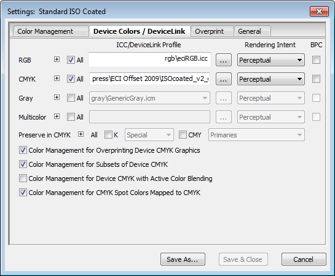Browse for CMYK profile with ellipsis button
The width and height of the screenshot is (335, 276).
click(x=224, y=79)
